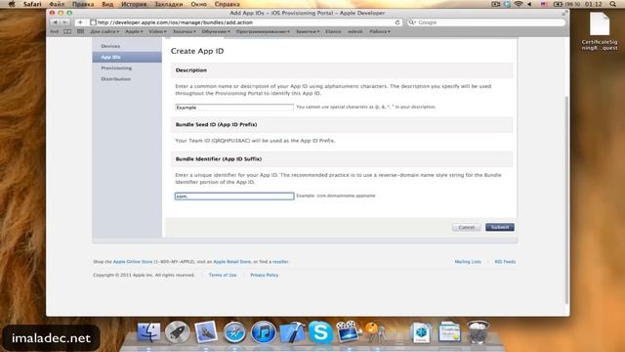
Task: Expand the Video bookmarks folder
Action: click(x=157, y=31)
